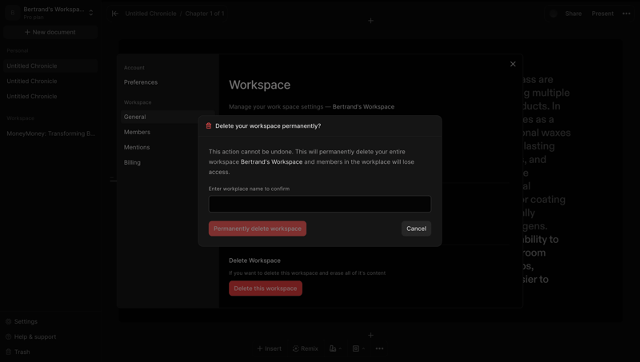Viewport: 640px width, 362px height.
Task: Click Remix in bottom toolbar
Action: pyautogui.click(x=306, y=348)
